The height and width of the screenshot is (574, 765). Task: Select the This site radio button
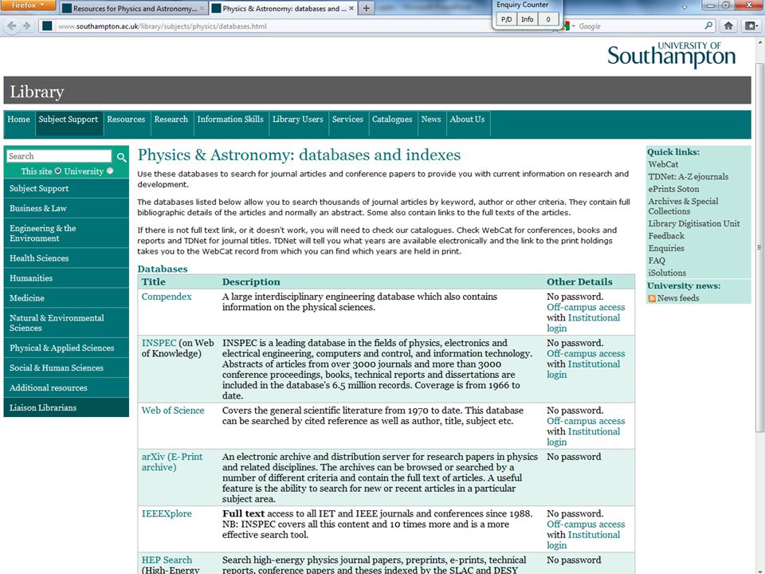tap(58, 171)
